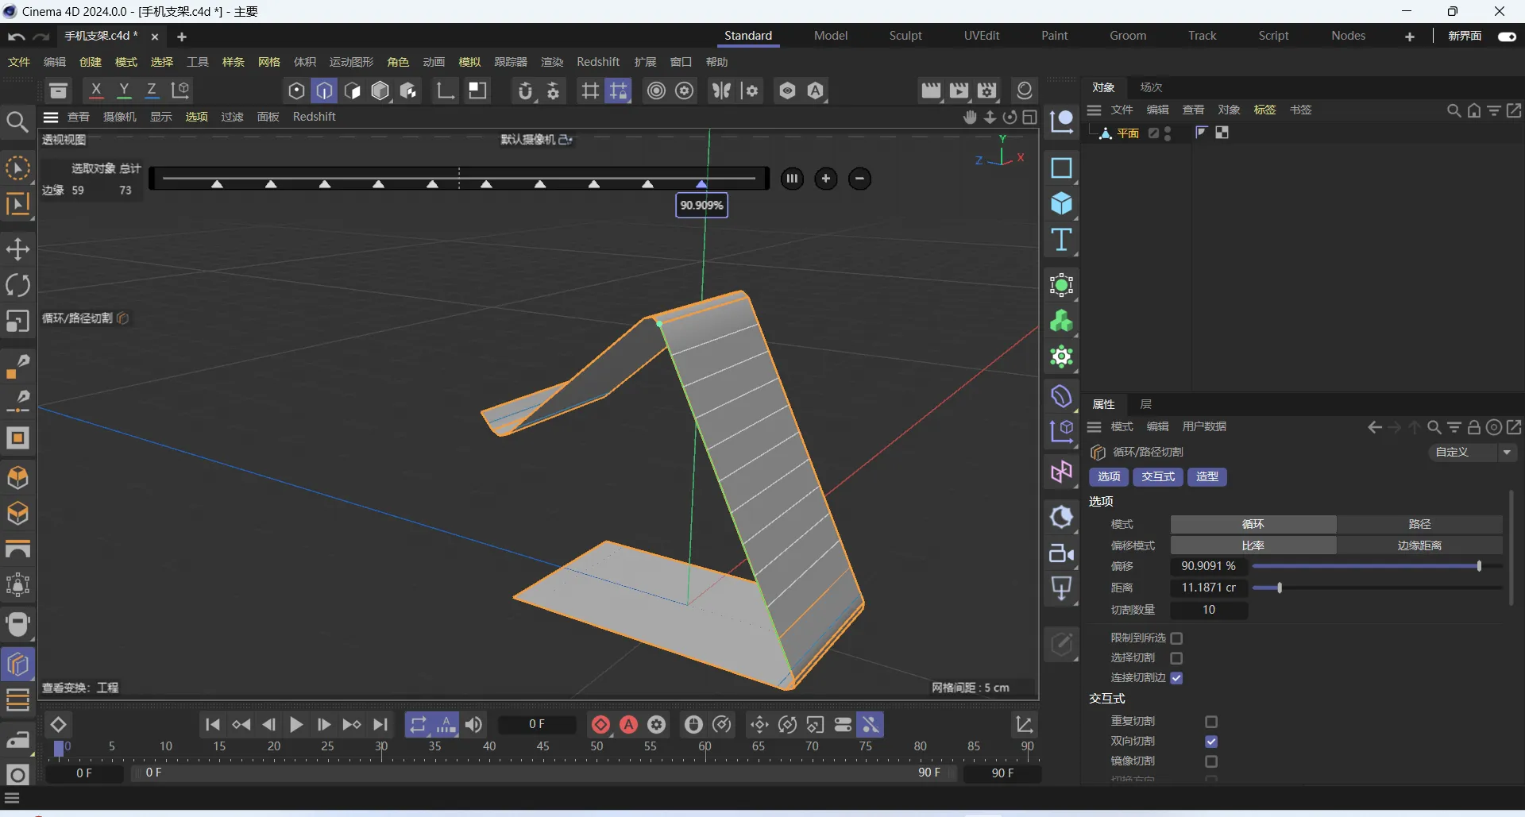Switch to the Sculpt layout tab
The width and height of the screenshot is (1525, 817).
[905, 36]
